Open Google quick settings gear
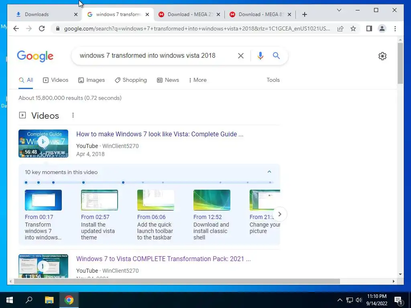 click(x=383, y=56)
